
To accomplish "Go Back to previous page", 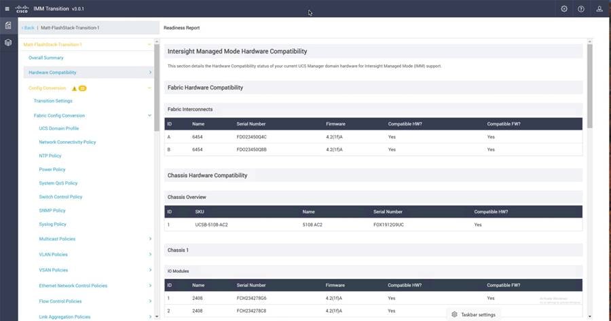I will pyautogui.click(x=29, y=28).
